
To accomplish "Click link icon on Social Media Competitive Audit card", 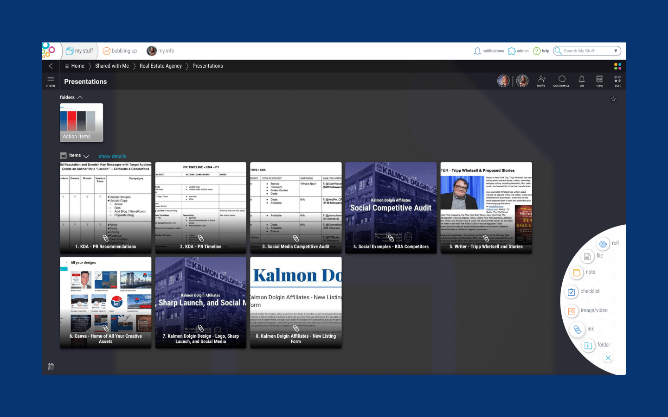I will click(296, 238).
